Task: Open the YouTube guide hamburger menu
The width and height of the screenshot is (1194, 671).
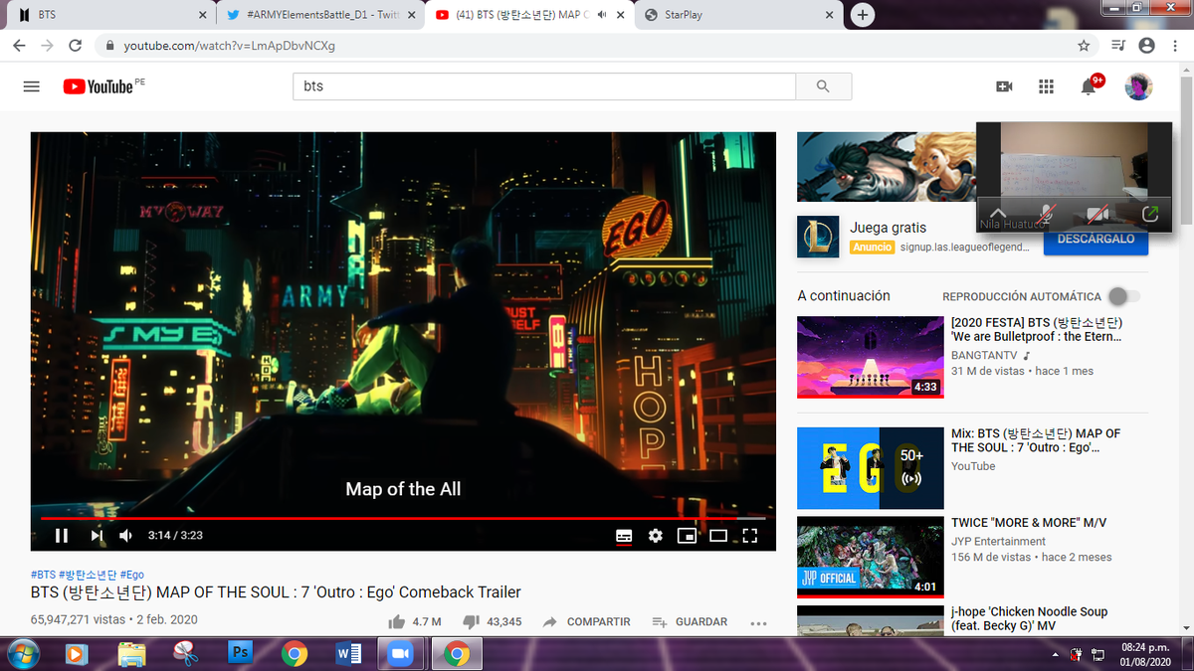Action: coord(31,86)
